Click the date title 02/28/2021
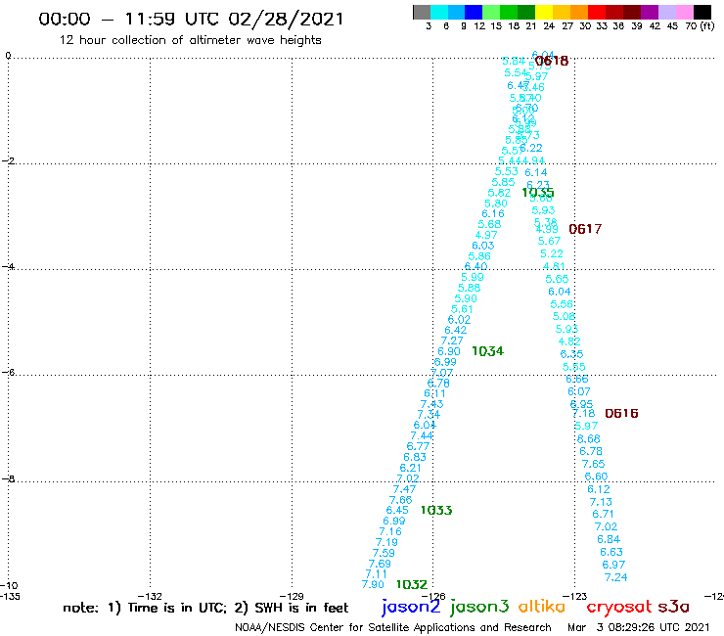 click(x=287, y=20)
